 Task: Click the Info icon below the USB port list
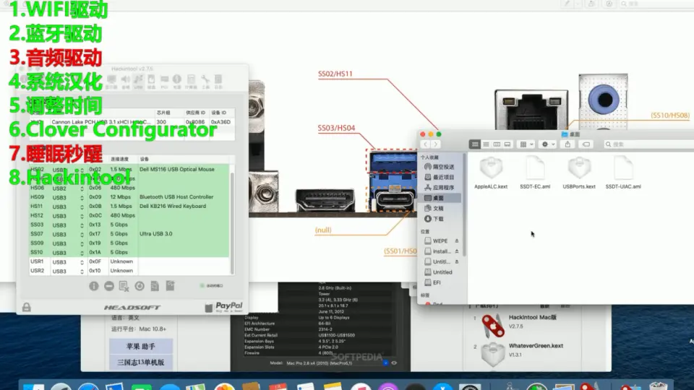point(94,286)
